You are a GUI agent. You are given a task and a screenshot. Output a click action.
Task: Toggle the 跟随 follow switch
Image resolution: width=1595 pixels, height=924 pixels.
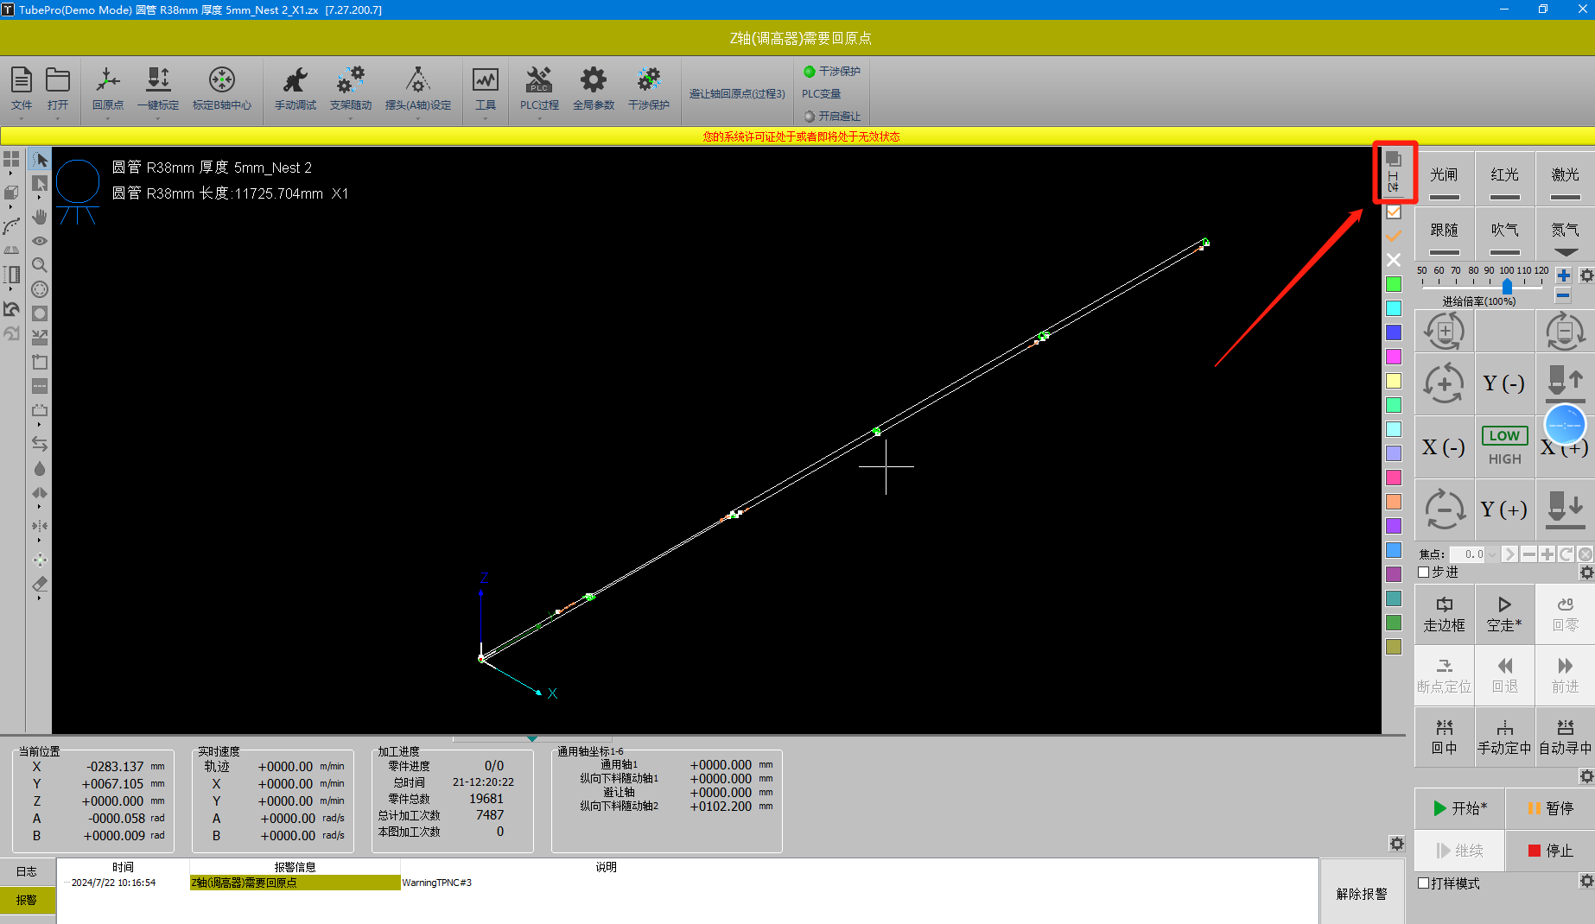[1444, 235]
